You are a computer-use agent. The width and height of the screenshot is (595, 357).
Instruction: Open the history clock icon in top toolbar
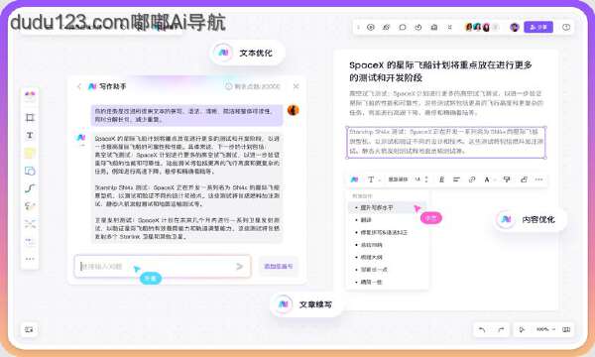[418, 28]
